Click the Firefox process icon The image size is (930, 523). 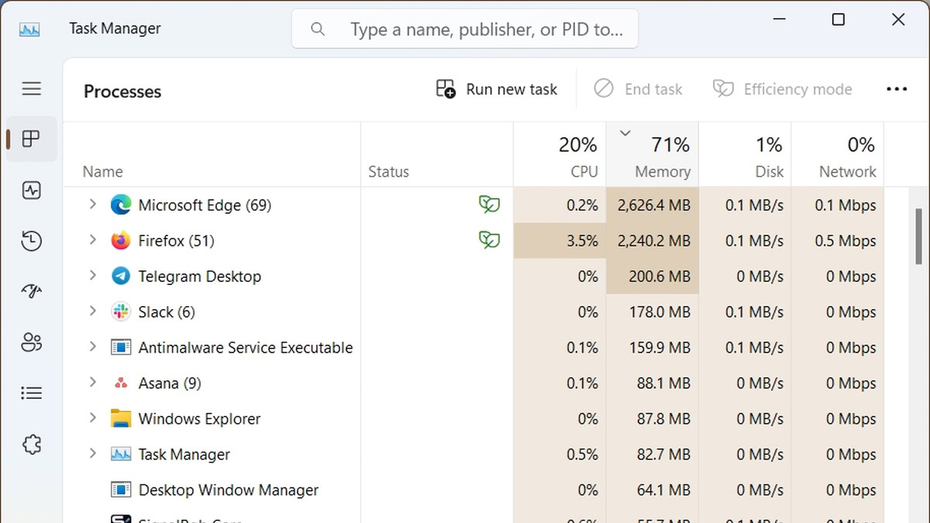click(120, 241)
